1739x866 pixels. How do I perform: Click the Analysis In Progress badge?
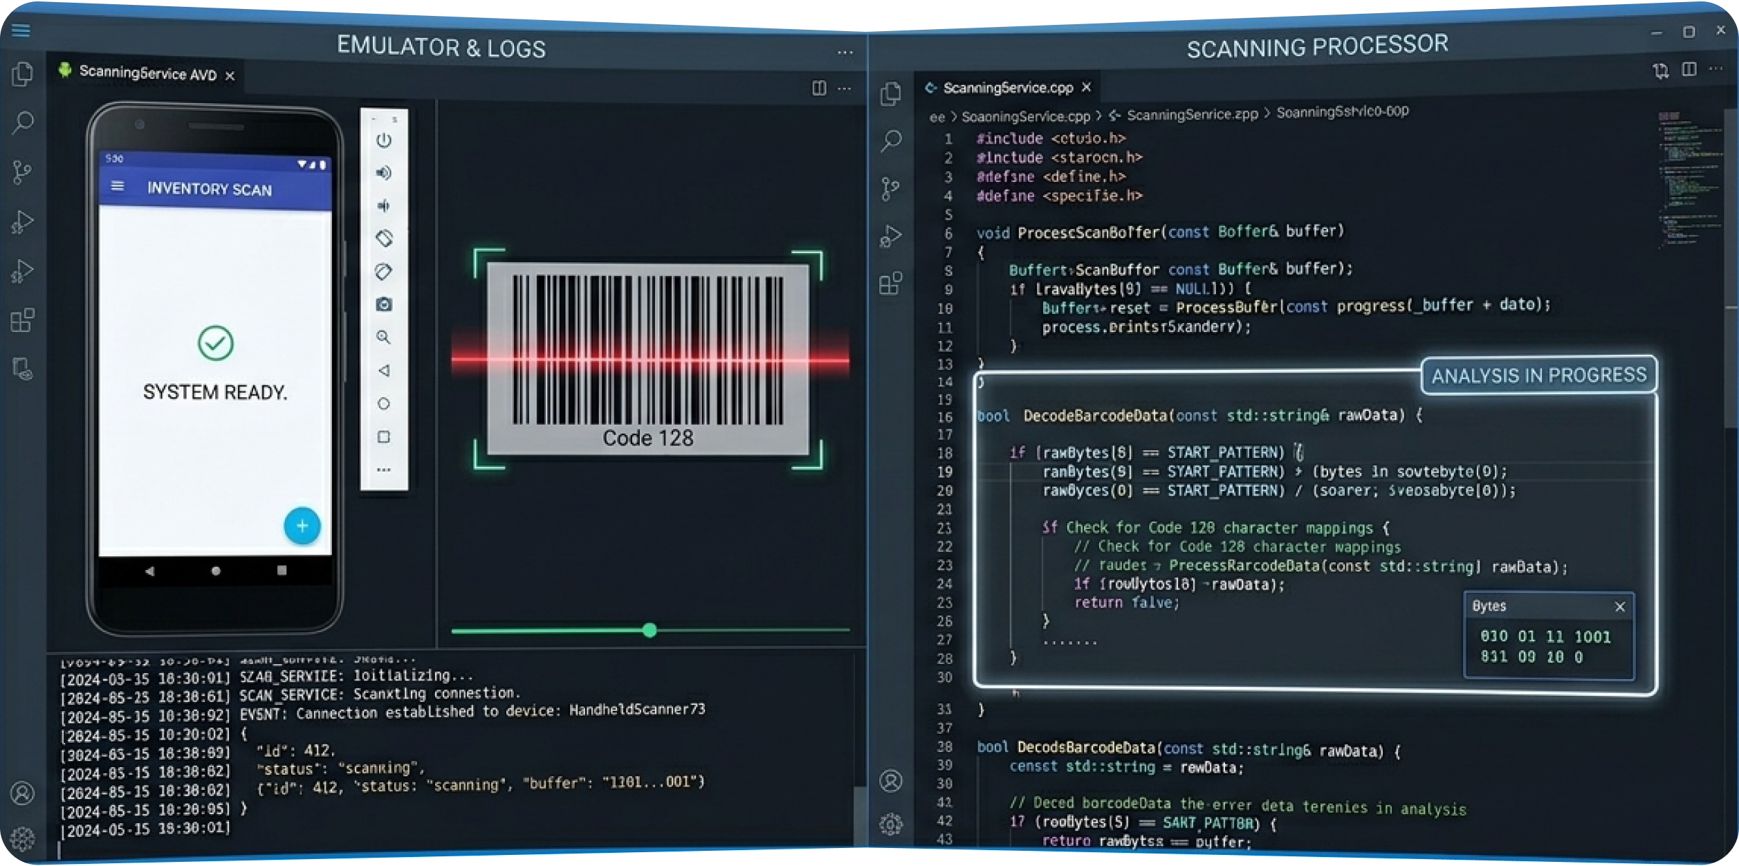[1538, 376]
